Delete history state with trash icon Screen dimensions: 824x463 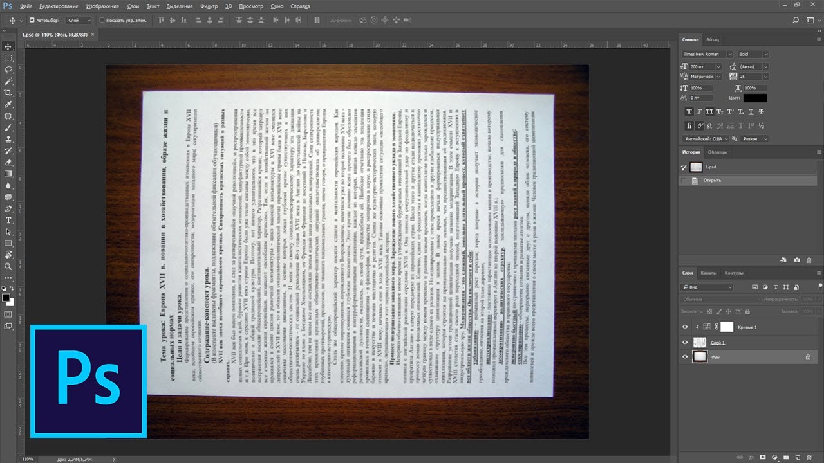[809, 260]
